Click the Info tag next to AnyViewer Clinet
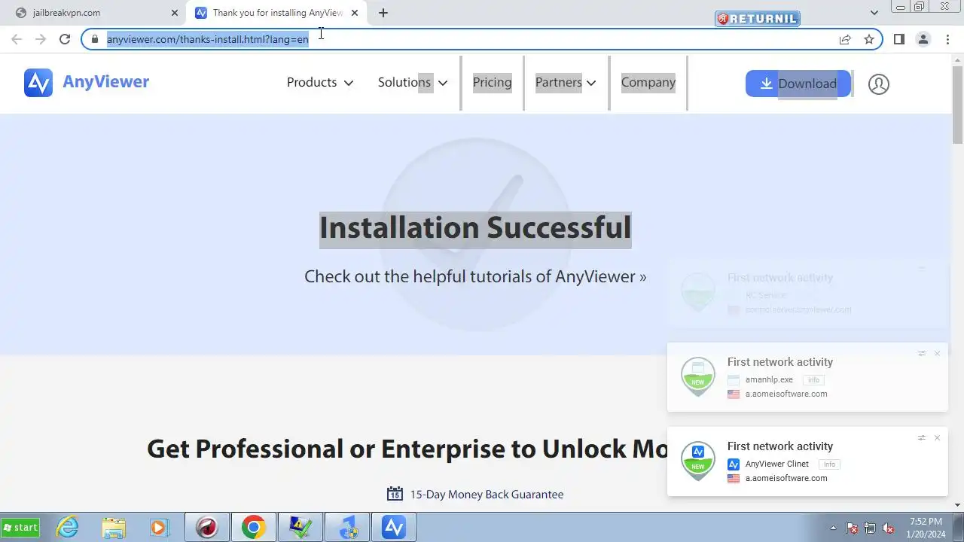The width and height of the screenshot is (964, 542). (x=829, y=464)
